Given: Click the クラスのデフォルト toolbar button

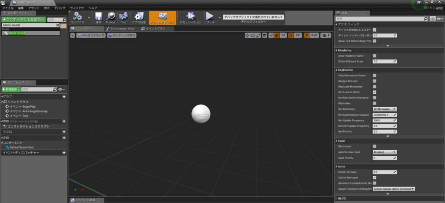Looking at the screenshot, I should tap(163, 18).
